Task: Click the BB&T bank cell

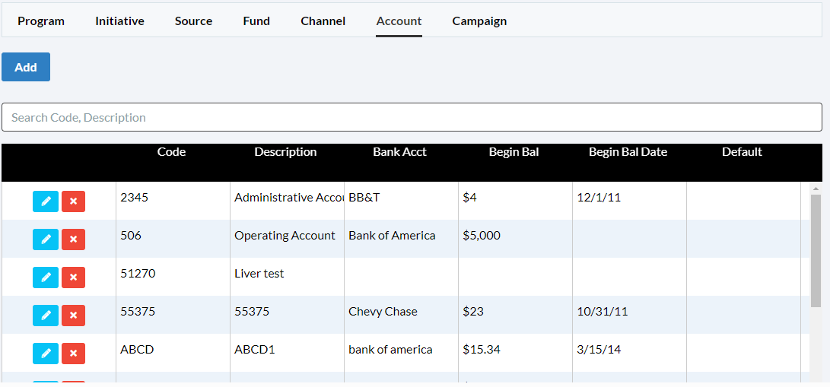Action: click(x=402, y=201)
